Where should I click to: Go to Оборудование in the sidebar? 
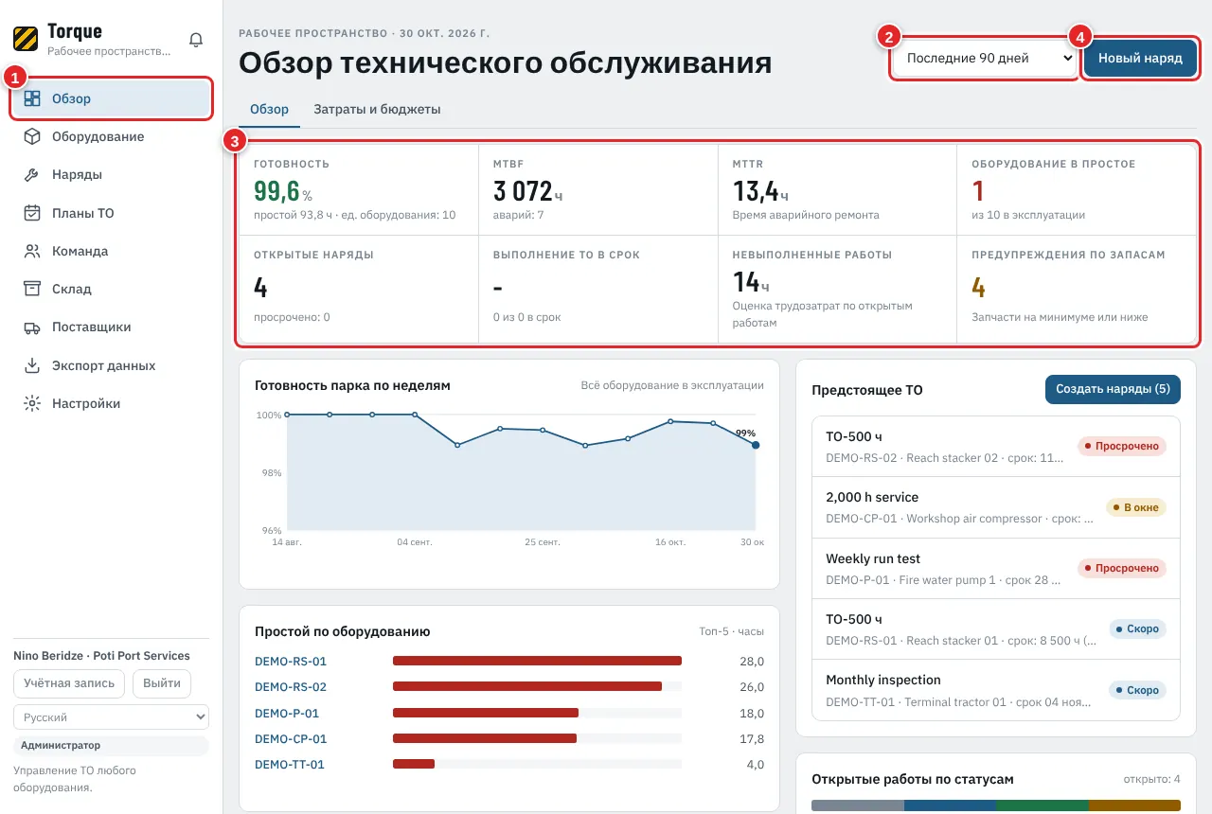coord(111,136)
